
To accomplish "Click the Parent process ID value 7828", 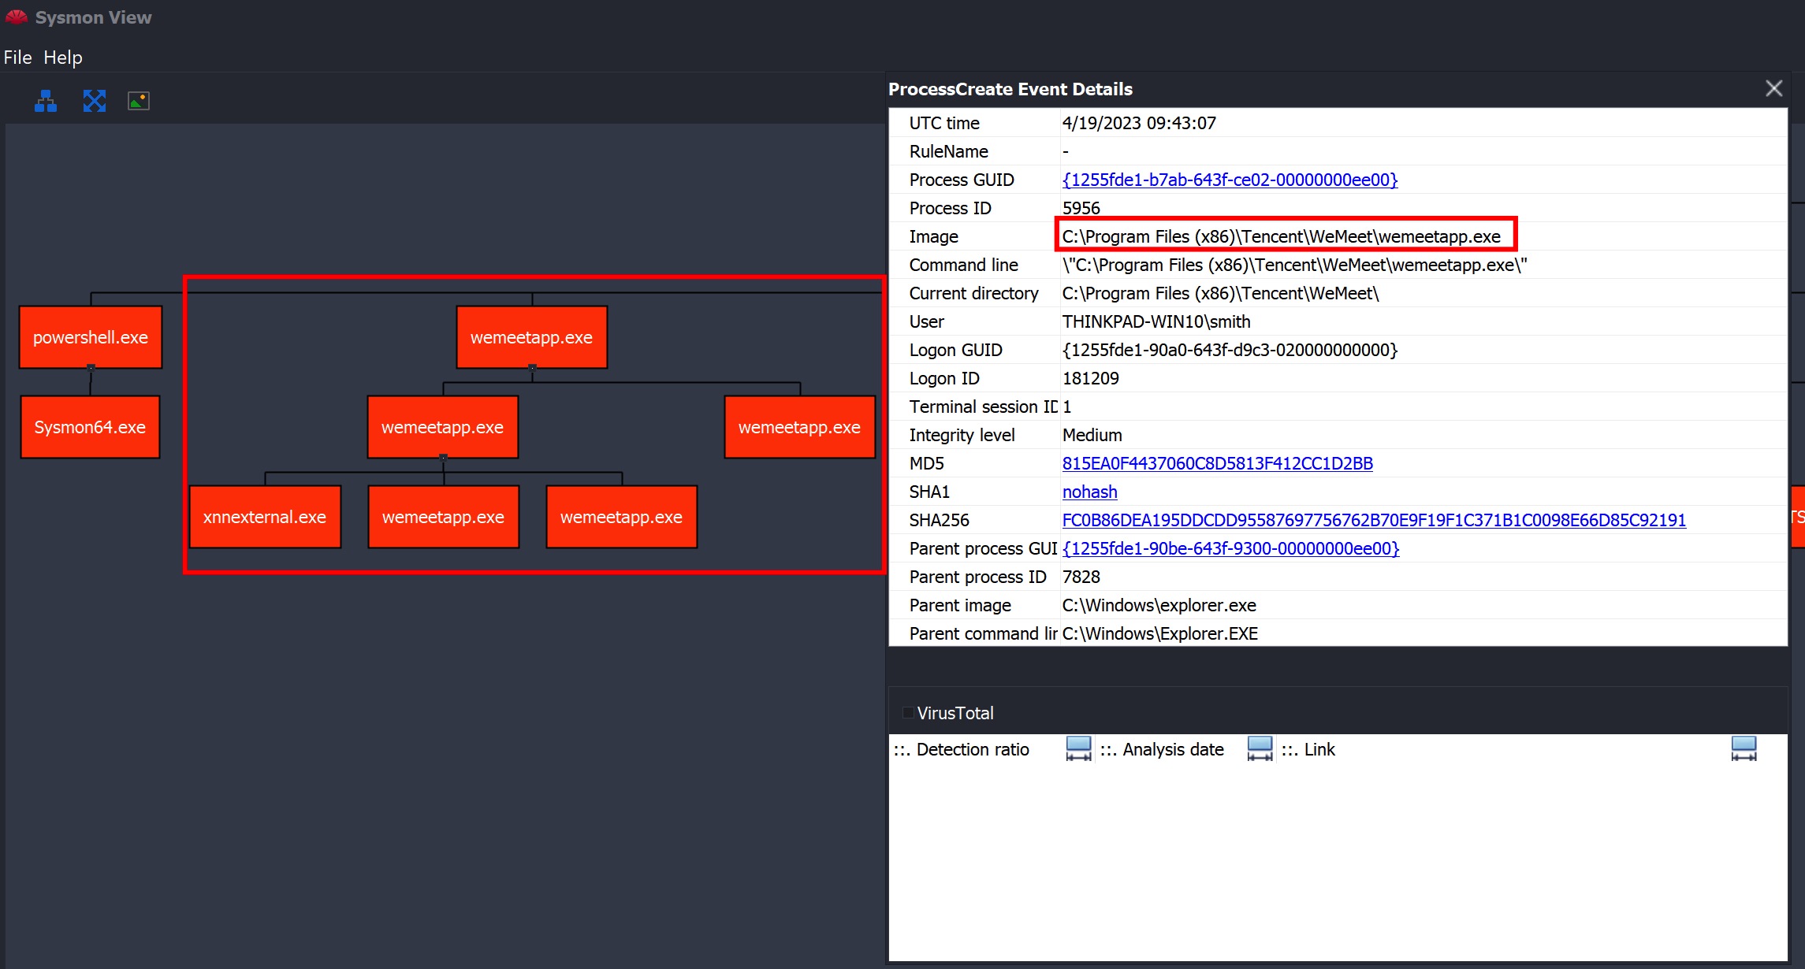I will point(1081,577).
